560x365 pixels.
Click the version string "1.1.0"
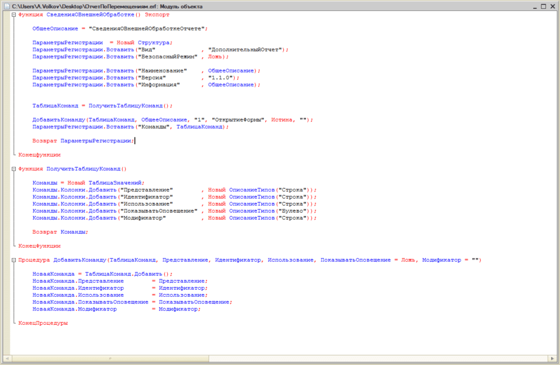click(x=220, y=77)
